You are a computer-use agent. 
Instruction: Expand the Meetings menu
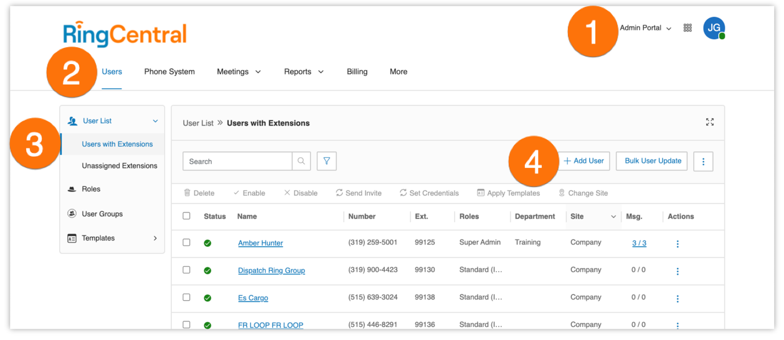click(x=239, y=71)
